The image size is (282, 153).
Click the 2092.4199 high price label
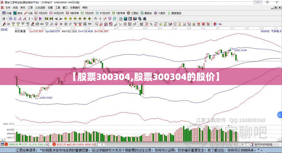(240, 50)
